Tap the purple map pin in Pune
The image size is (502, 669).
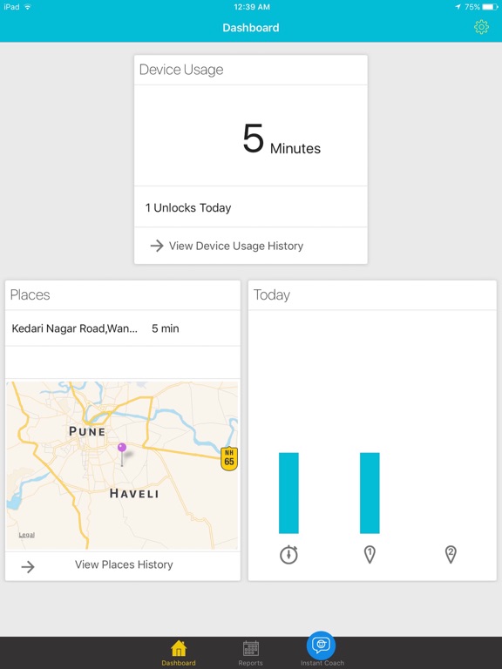pos(122,454)
